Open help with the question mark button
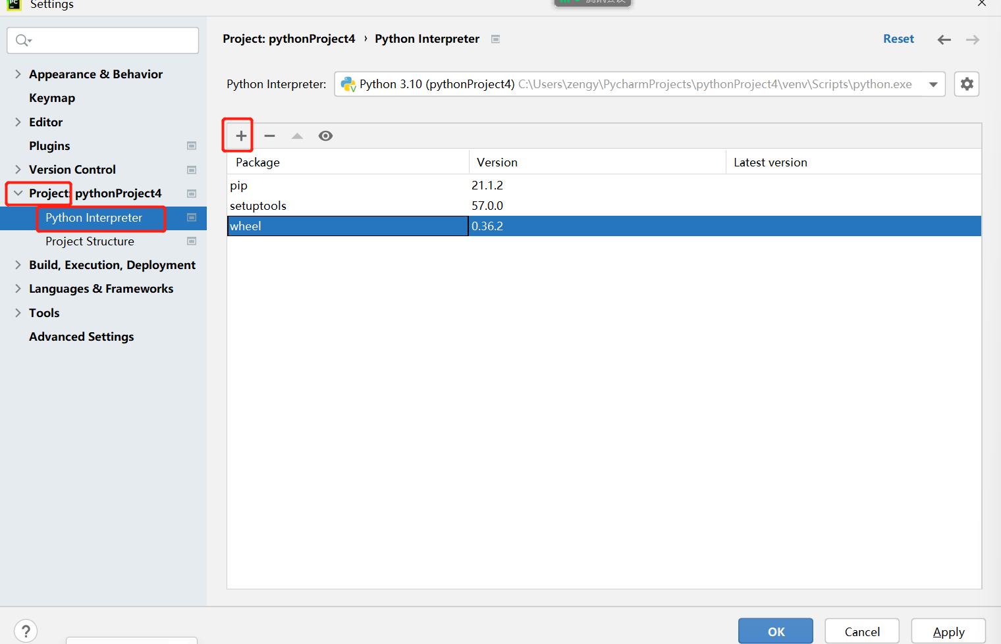 pyautogui.click(x=26, y=632)
